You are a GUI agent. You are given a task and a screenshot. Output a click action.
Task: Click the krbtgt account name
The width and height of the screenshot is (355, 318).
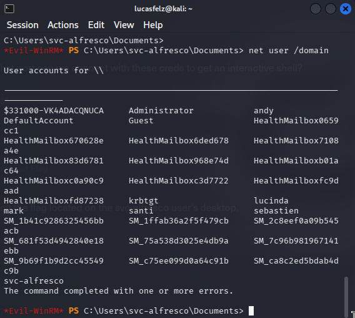point(143,201)
